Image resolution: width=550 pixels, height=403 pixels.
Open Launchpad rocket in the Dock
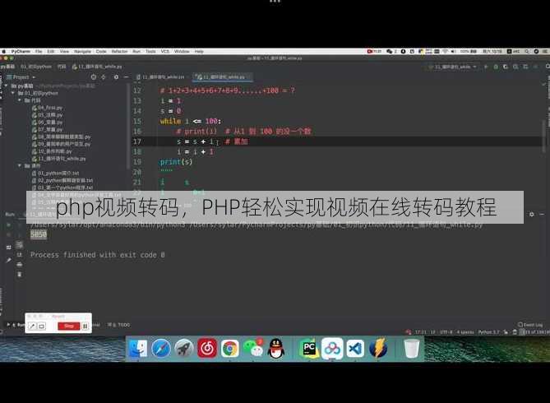coord(184,349)
